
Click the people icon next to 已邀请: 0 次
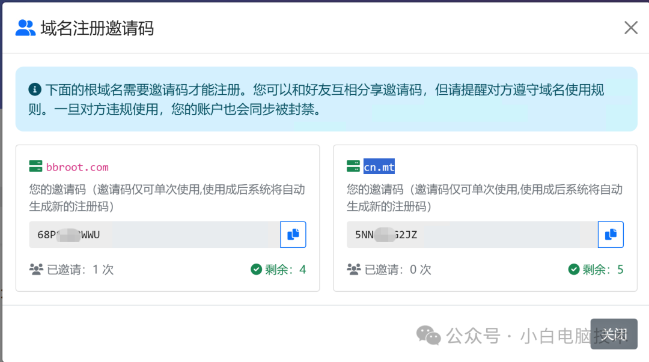click(x=353, y=270)
